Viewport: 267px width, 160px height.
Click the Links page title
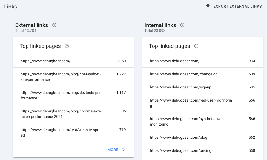tap(11, 7)
